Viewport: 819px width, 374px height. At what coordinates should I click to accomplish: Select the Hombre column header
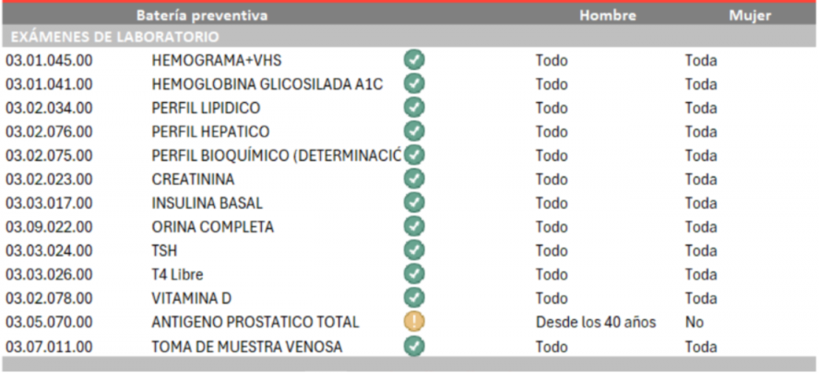607,15
